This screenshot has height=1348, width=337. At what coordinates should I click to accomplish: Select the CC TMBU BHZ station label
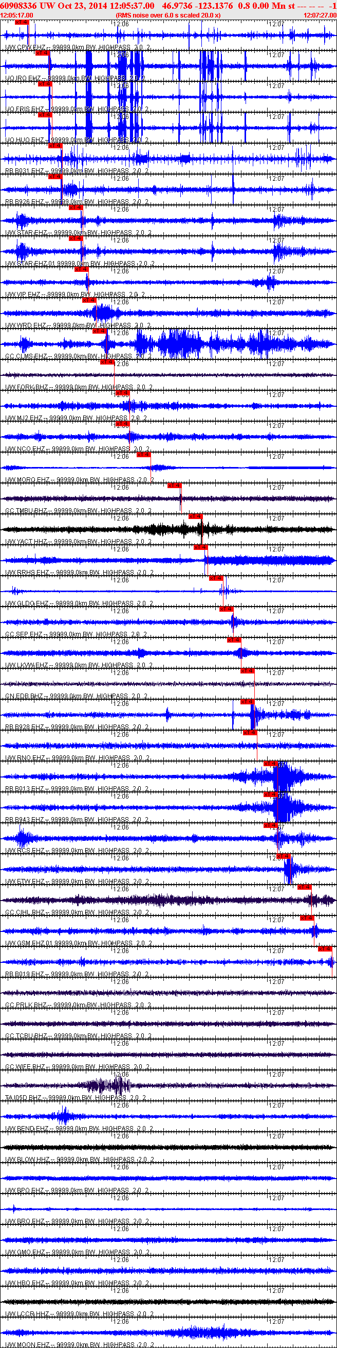(x=78, y=511)
